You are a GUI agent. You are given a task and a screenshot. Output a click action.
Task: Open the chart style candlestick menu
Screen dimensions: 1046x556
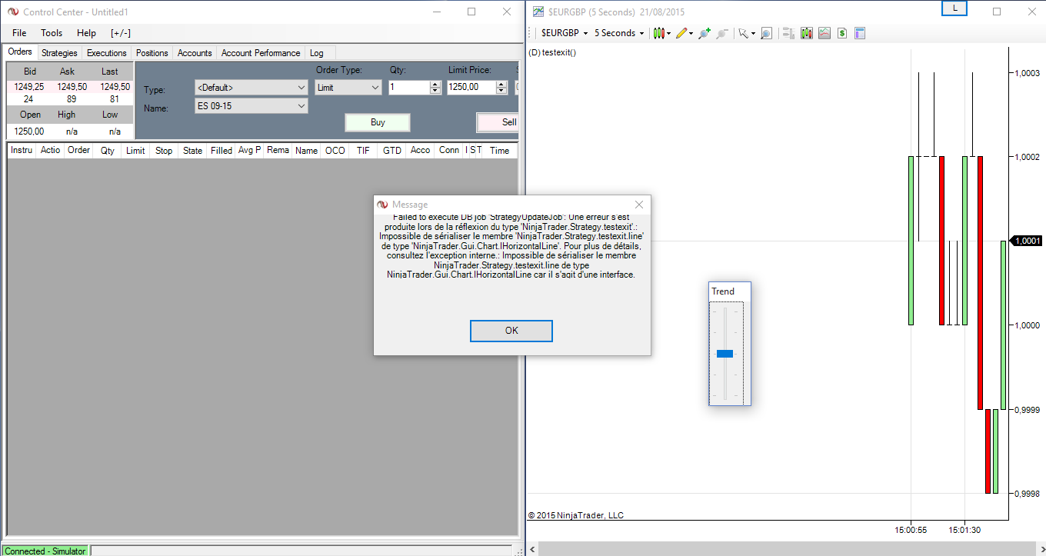(x=661, y=33)
